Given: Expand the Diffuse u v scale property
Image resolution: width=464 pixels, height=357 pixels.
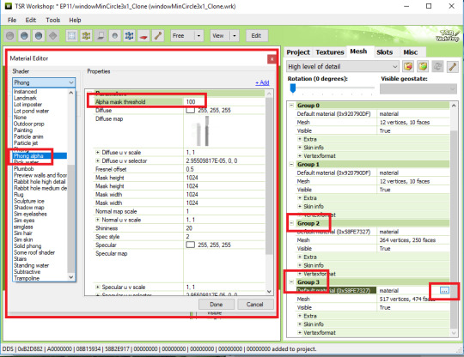Looking at the screenshot, I should click(97, 152).
